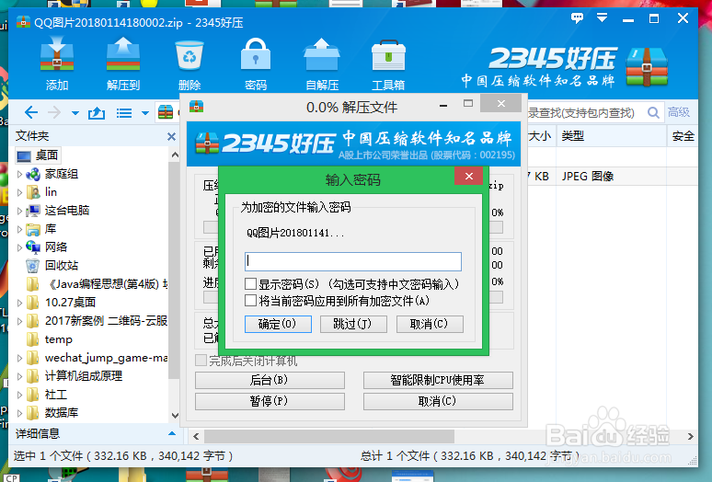The height and width of the screenshot is (482, 712).
Task: Click the horizontal scrollbar right arrow
Action: pos(690,436)
